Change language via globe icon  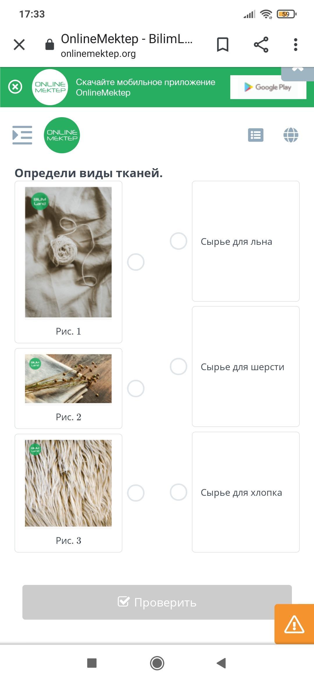[291, 135]
